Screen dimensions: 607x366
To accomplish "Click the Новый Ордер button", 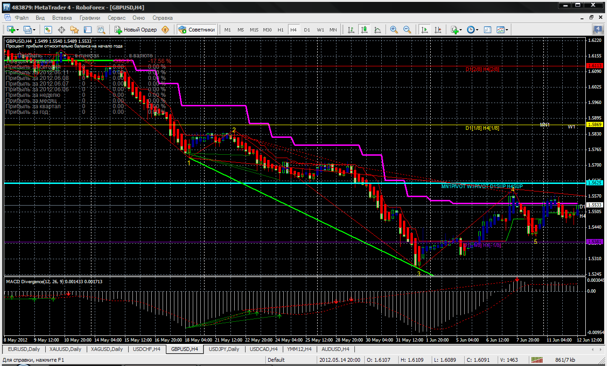I will coord(135,30).
